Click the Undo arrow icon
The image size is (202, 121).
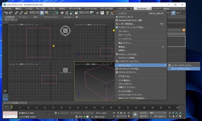coord(6,13)
